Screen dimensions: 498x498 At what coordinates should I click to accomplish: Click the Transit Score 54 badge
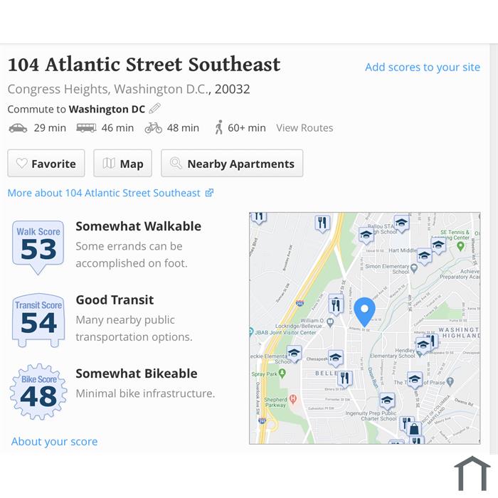[x=38, y=320]
